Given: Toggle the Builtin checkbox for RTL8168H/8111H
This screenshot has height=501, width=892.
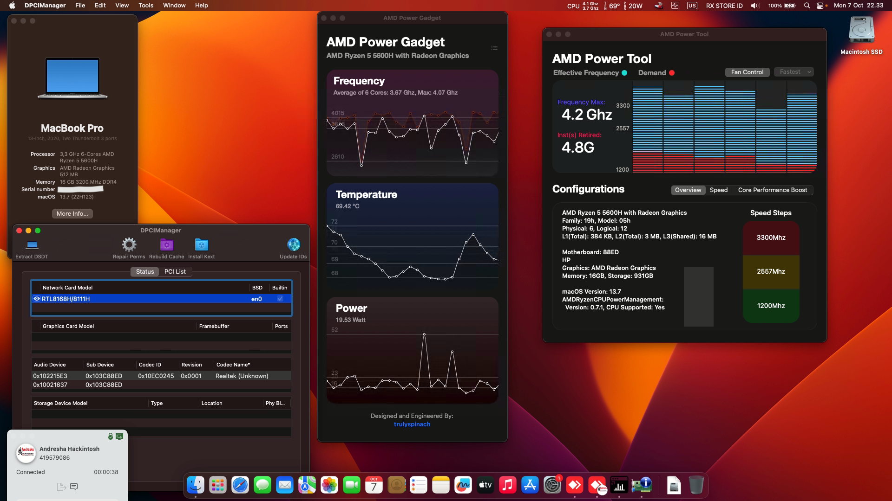Looking at the screenshot, I should pos(280,299).
